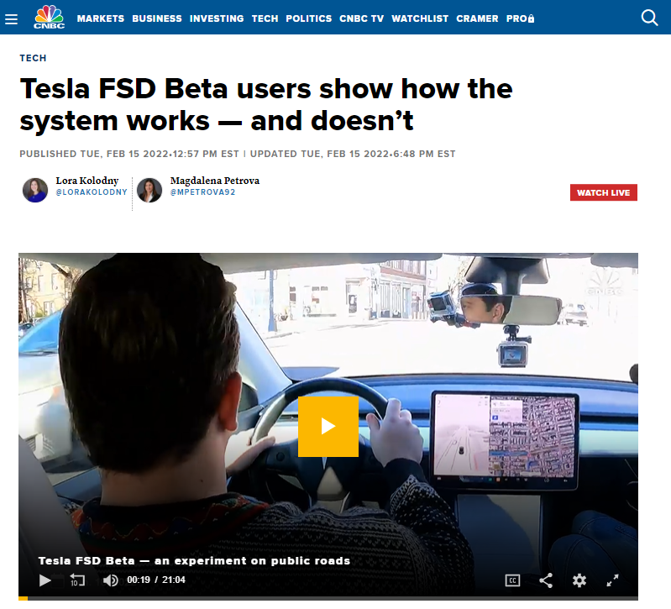Image resolution: width=671 pixels, height=609 pixels.
Task: Click the CNBC peacock logo
Action: tap(50, 17)
